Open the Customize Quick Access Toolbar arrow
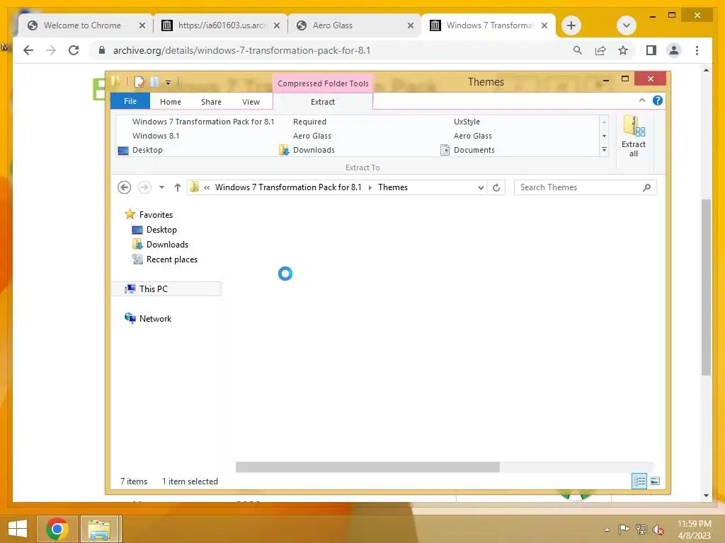The width and height of the screenshot is (725, 543). [169, 83]
